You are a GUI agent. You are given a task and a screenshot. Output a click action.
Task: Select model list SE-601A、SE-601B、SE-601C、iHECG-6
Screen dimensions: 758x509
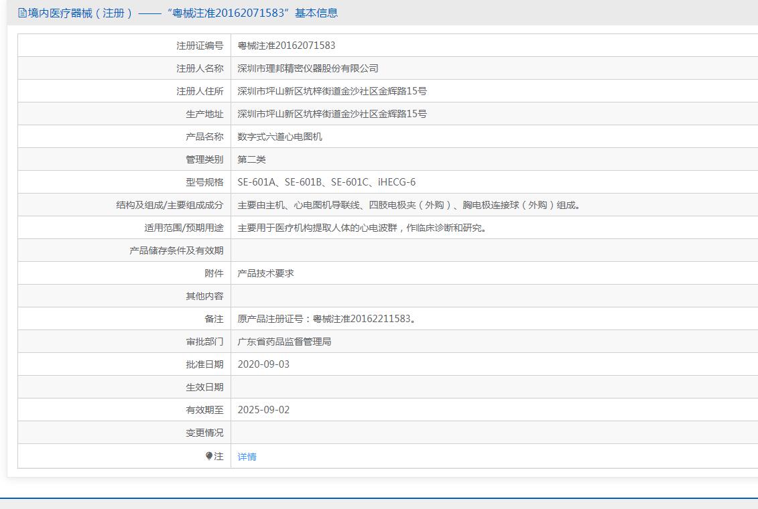pyautogui.click(x=326, y=182)
